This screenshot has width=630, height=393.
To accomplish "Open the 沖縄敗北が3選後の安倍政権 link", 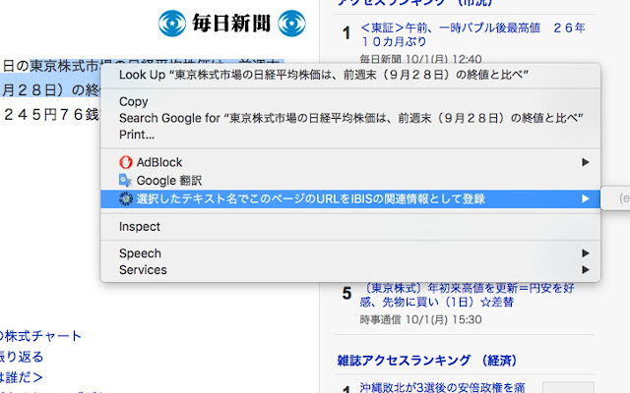I will point(442,387).
